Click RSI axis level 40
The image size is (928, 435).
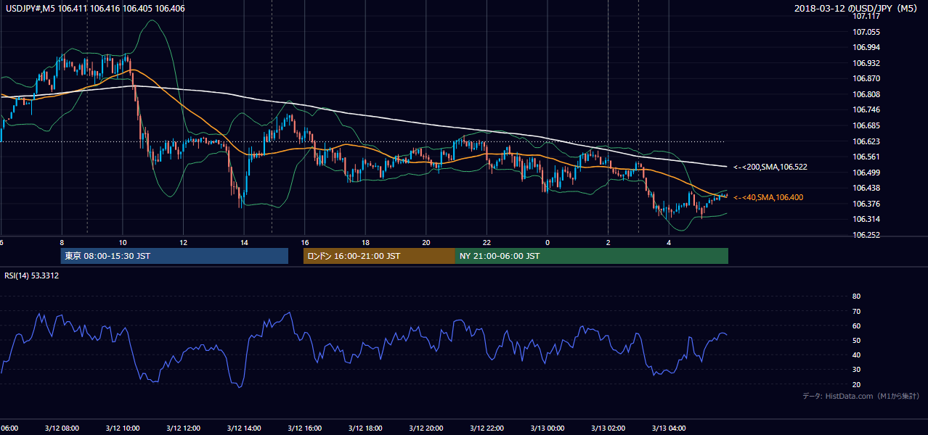point(856,355)
